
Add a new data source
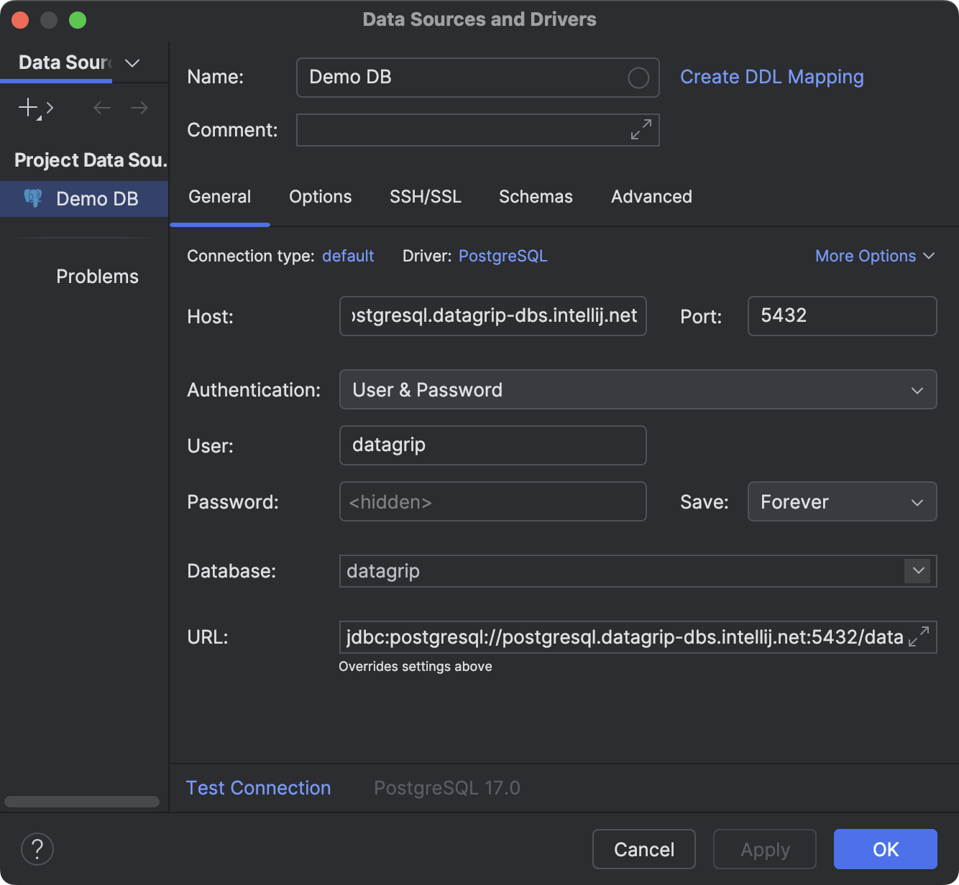click(26, 108)
